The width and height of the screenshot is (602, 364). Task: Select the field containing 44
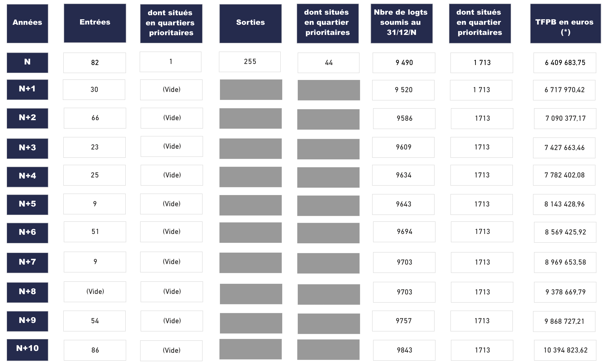[x=328, y=63]
